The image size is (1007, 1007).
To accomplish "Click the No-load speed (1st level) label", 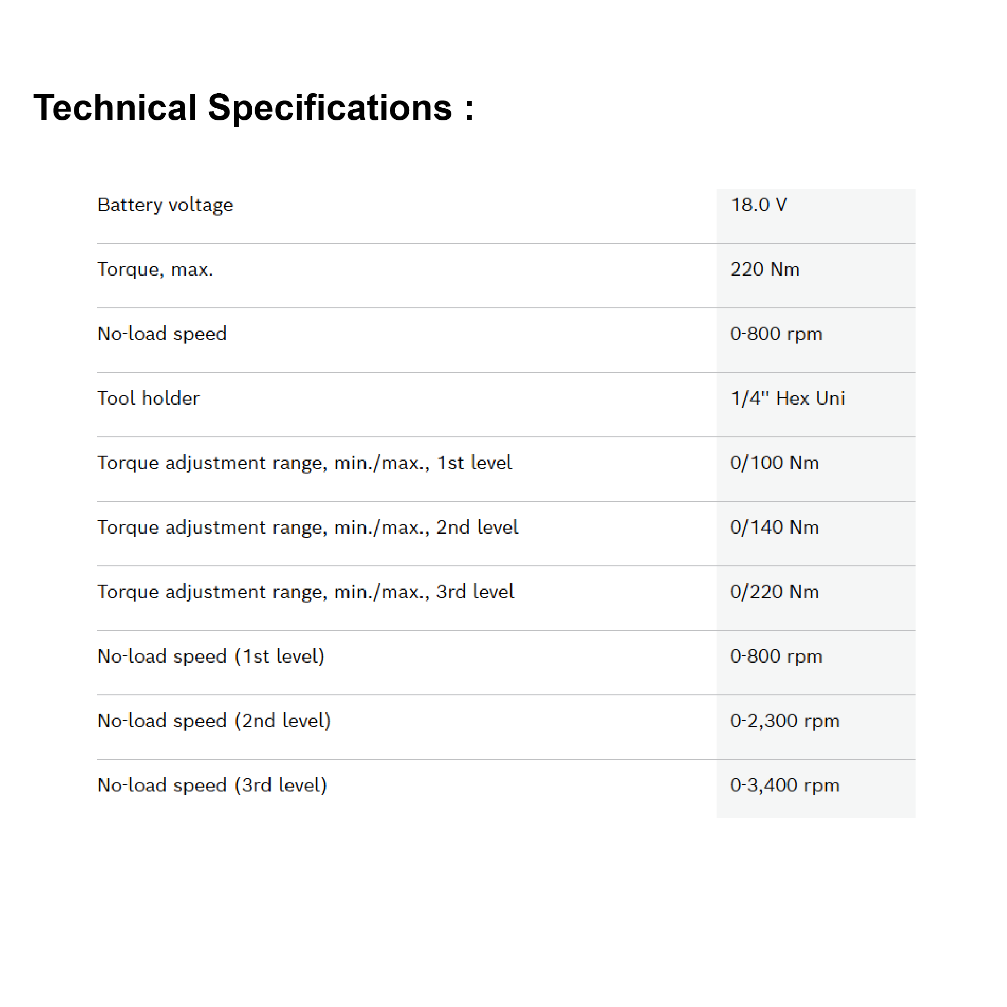I will (x=211, y=656).
